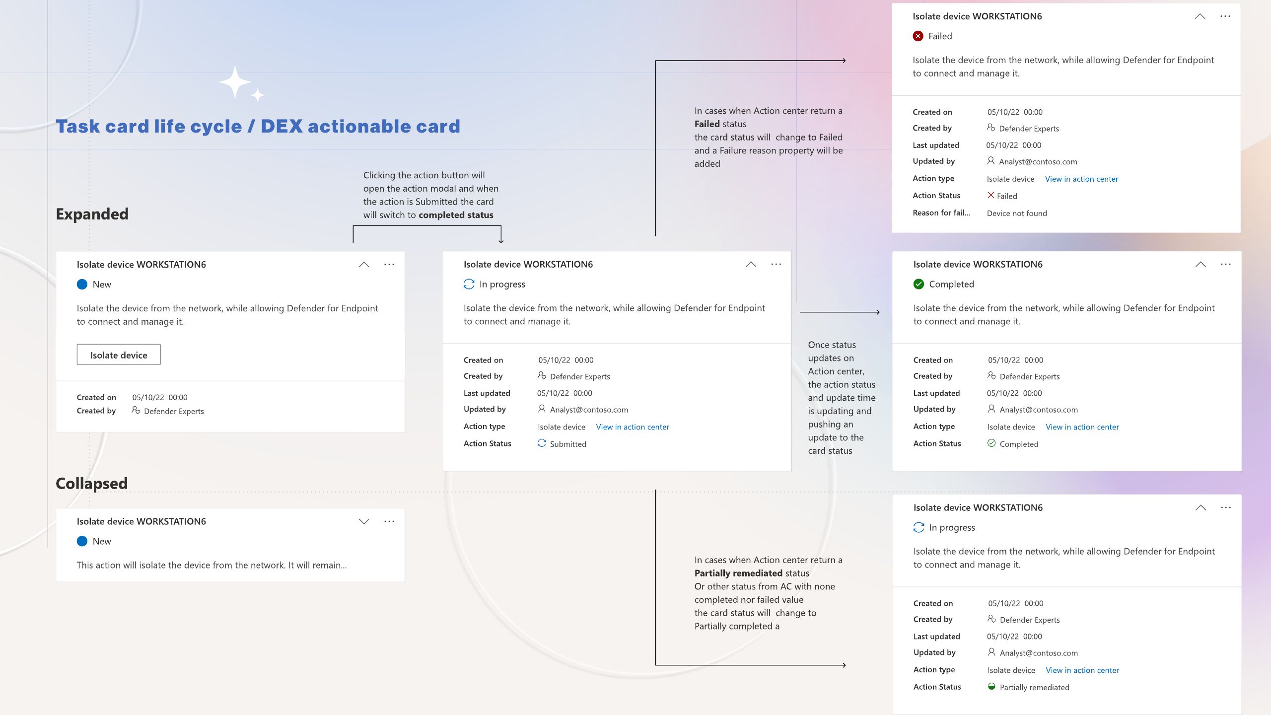Click the Partially remediated status icon
The width and height of the screenshot is (1271, 715).
coord(991,687)
